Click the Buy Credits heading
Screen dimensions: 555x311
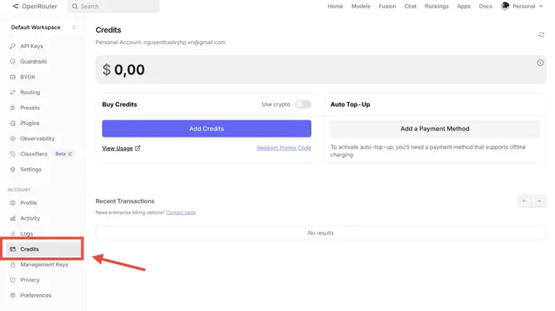pos(120,104)
